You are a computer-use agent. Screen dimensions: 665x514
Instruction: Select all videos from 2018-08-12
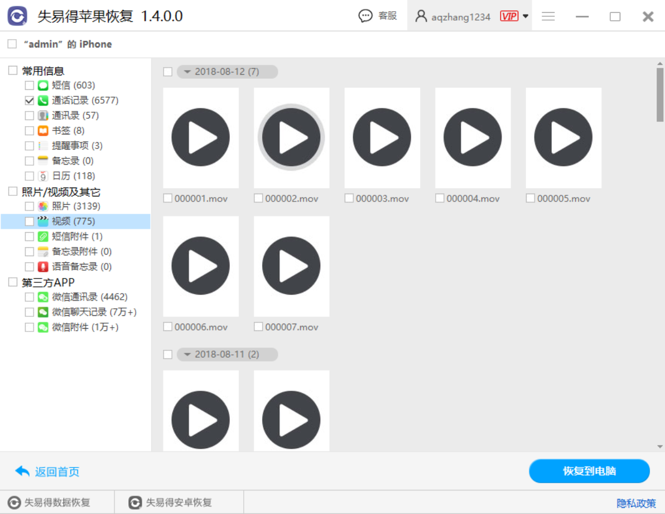[167, 71]
